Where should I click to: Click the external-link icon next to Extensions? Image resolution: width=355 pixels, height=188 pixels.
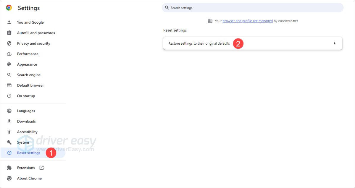(x=41, y=168)
